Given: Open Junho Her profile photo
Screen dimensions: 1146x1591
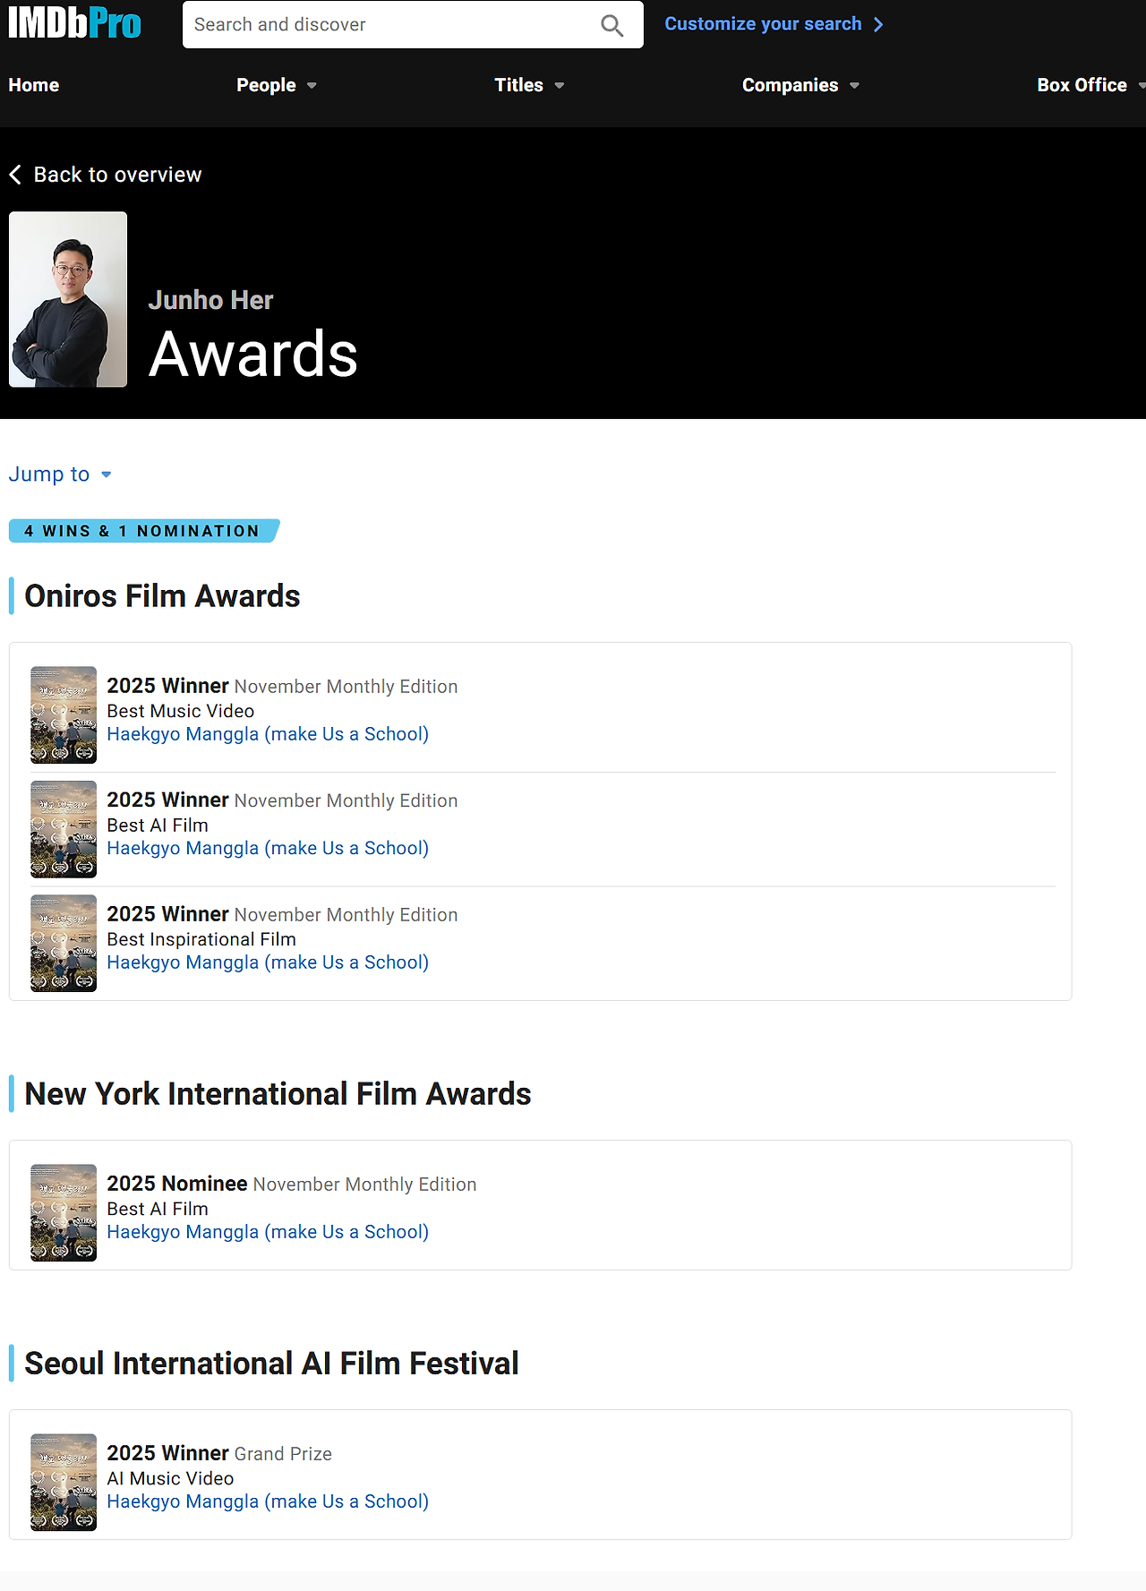Looking at the screenshot, I should (68, 299).
